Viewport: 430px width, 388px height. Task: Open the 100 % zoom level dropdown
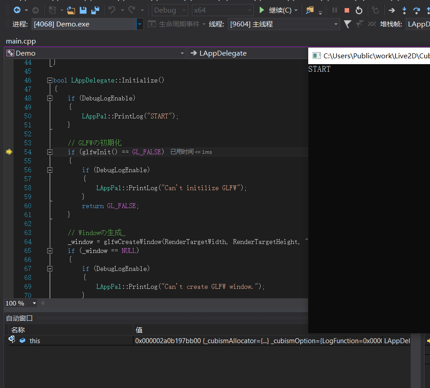[x=34, y=304]
